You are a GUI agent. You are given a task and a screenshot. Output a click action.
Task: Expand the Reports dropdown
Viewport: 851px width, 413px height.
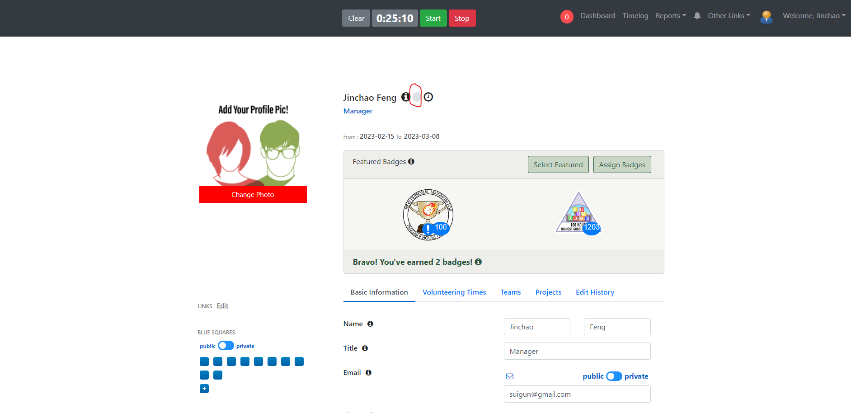671,16
